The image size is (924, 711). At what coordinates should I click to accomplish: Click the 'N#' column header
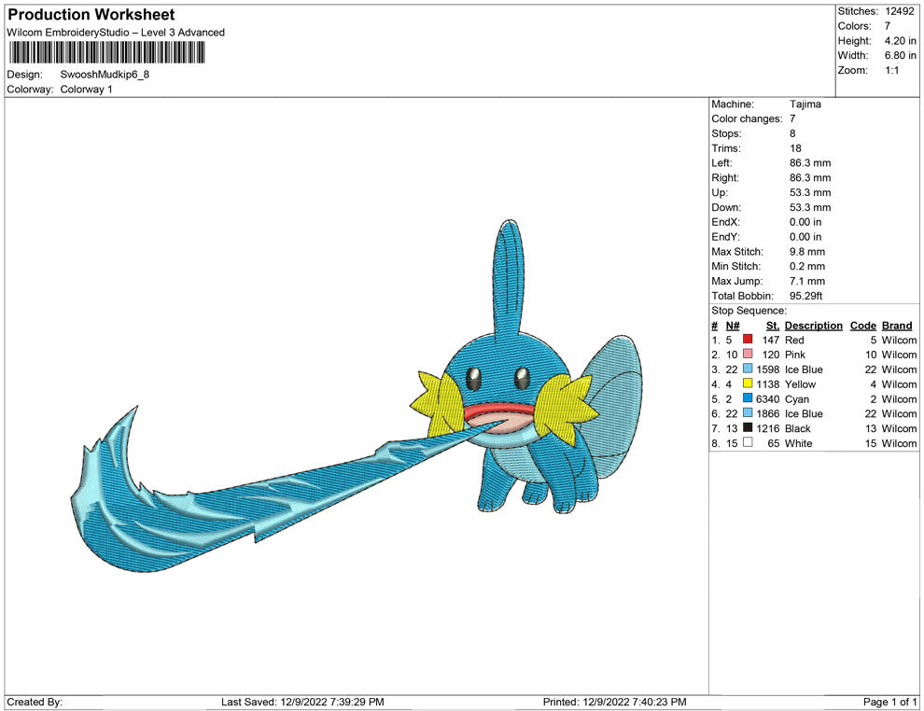[x=733, y=325]
